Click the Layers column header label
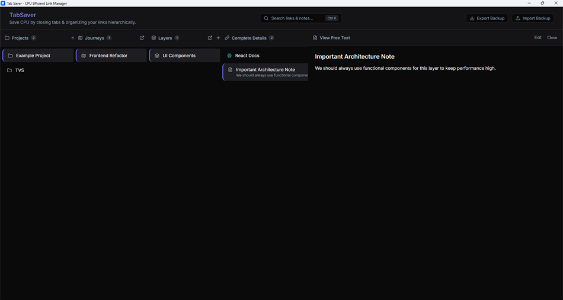563x300 pixels. (165, 38)
